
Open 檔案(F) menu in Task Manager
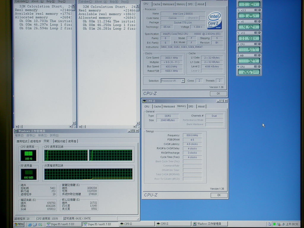pyautogui.click(x=19, y=135)
